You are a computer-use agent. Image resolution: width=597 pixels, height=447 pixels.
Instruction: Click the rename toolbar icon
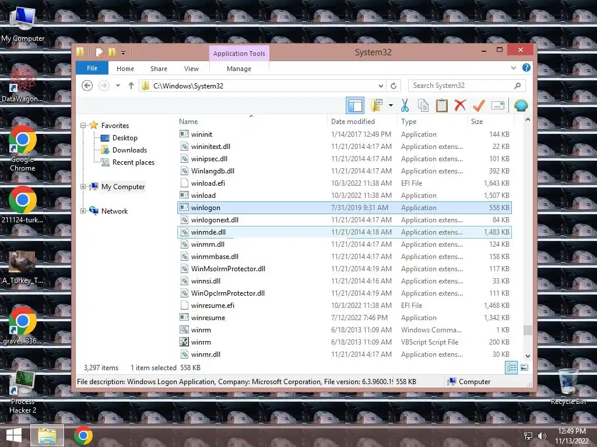pyautogui.click(x=498, y=105)
